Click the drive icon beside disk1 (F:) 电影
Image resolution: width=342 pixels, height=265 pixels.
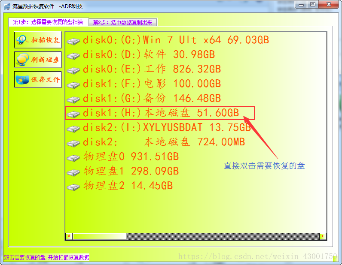pyautogui.click(x=73, y=85)
